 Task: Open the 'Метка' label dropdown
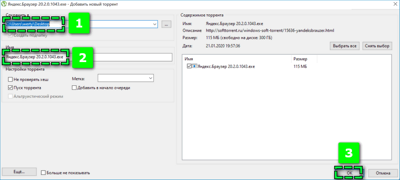(149, 78)
